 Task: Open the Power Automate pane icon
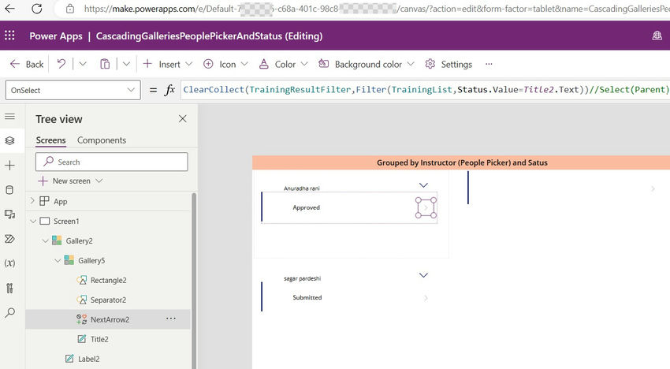(x=9, y=239)
